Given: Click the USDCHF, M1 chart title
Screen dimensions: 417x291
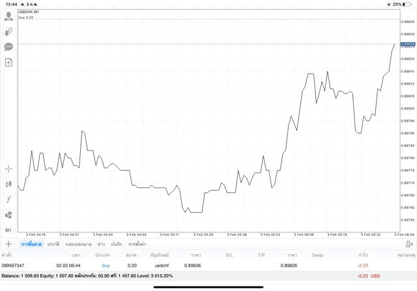Looking at the screenshot, I should click(x=29, y=12).
